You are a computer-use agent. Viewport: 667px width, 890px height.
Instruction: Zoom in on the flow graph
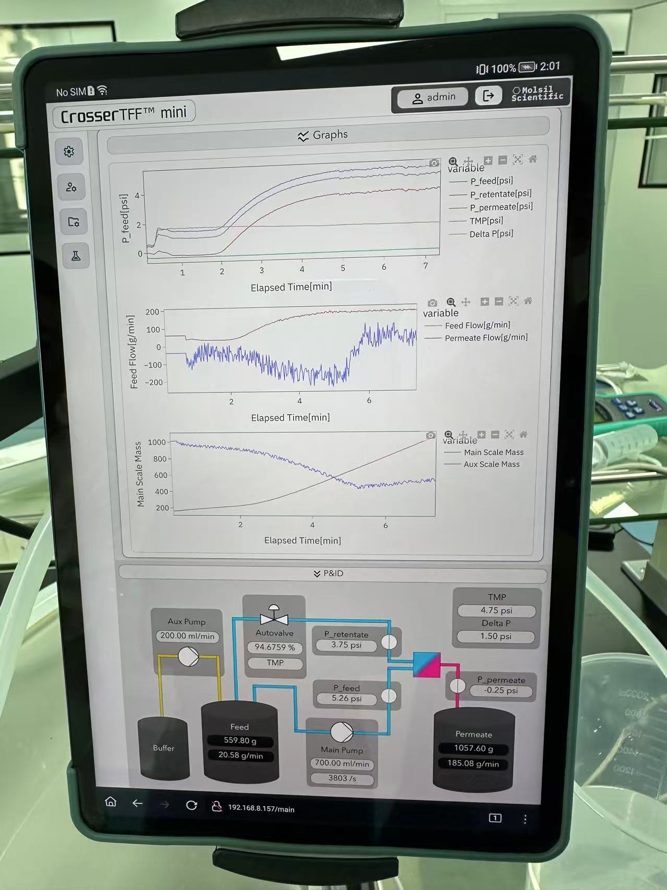point(484,302)
